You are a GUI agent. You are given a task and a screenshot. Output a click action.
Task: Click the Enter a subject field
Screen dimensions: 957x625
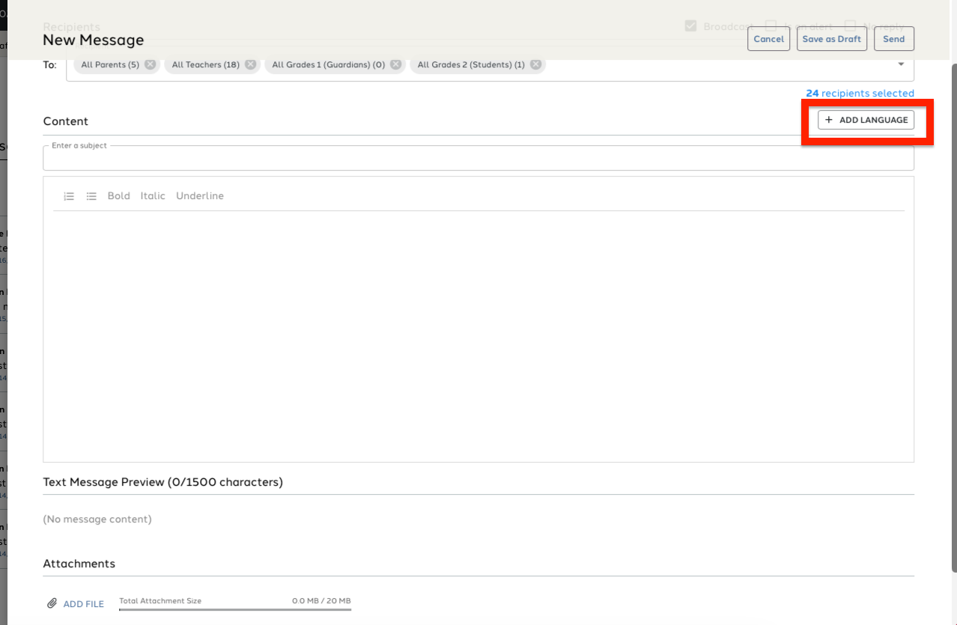pos(478,158)
